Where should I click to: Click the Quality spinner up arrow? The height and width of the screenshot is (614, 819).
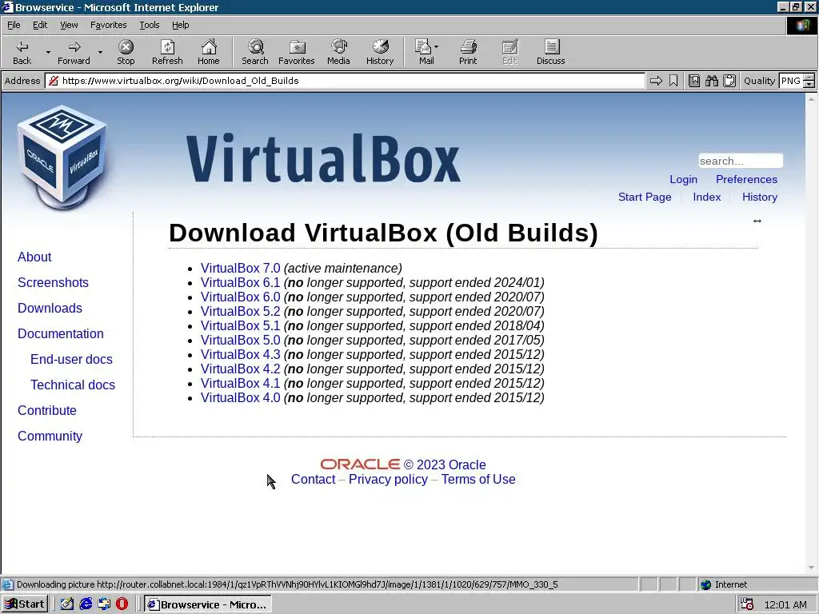(x=809, y=77)
